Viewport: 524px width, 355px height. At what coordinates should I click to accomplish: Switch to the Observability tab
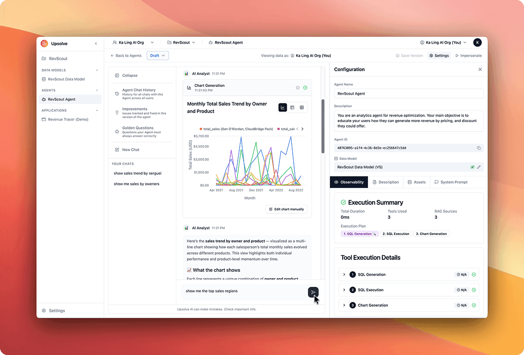349,182
